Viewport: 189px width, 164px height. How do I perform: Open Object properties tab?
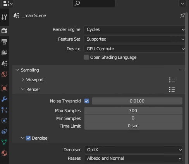[x=4, y=88]
